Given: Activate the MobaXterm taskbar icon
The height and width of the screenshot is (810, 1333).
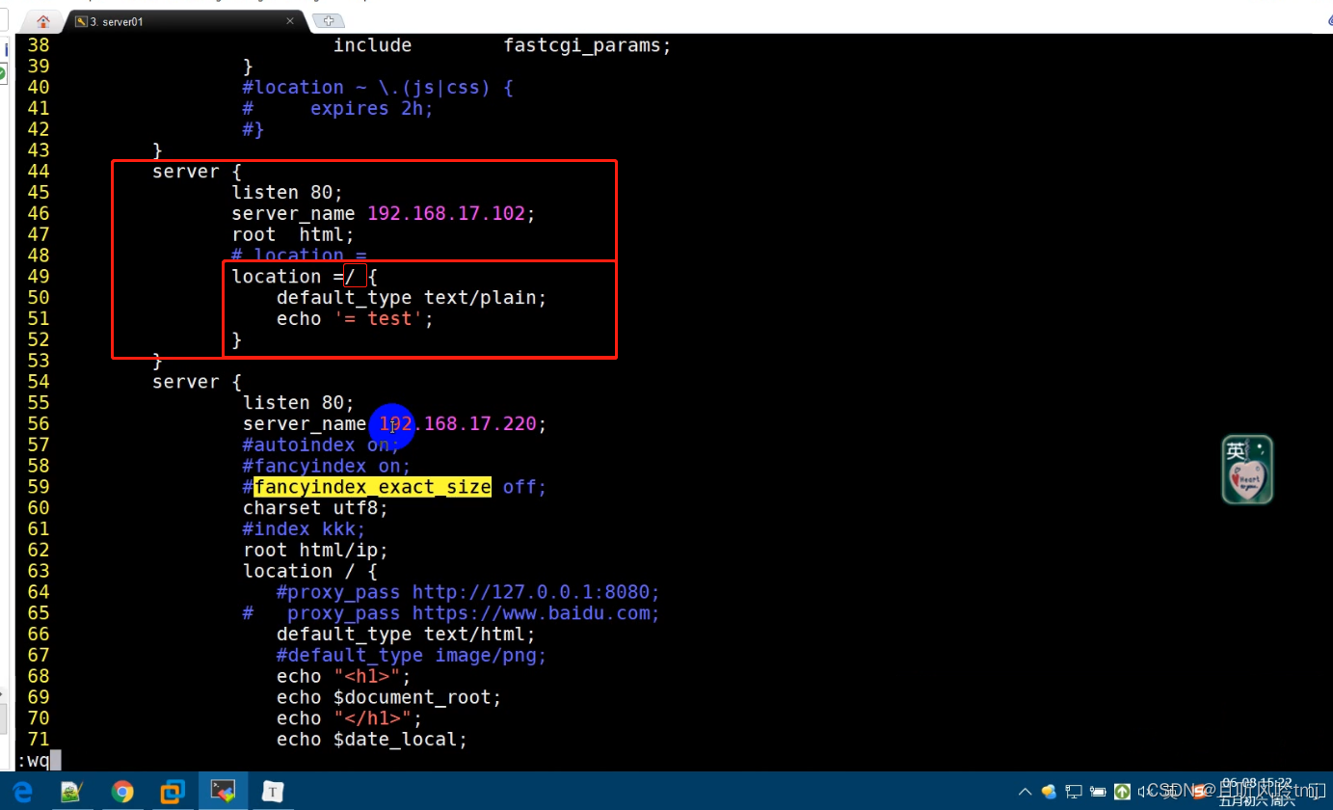Looking at the screenshot, I should 223,792.
